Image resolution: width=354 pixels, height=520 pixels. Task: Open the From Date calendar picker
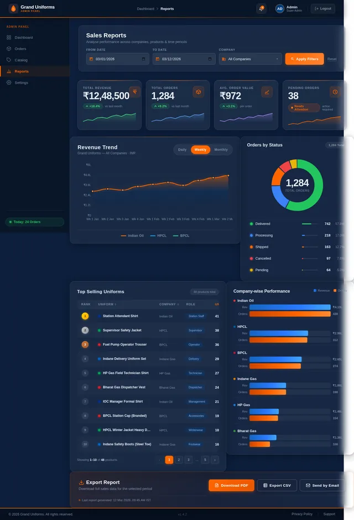[x=144, y=59]
